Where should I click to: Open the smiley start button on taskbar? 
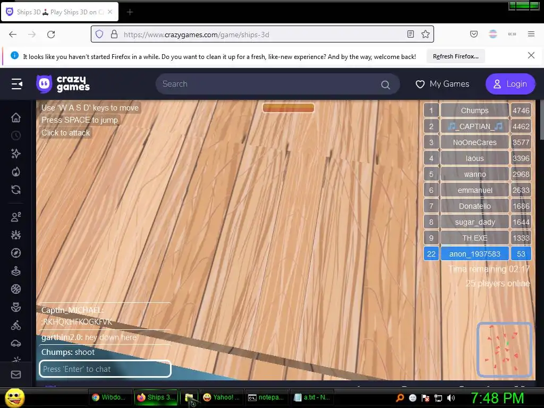[x=14, y=397]
